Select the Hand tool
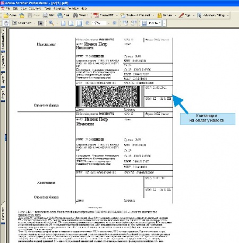 coord(6,23)
